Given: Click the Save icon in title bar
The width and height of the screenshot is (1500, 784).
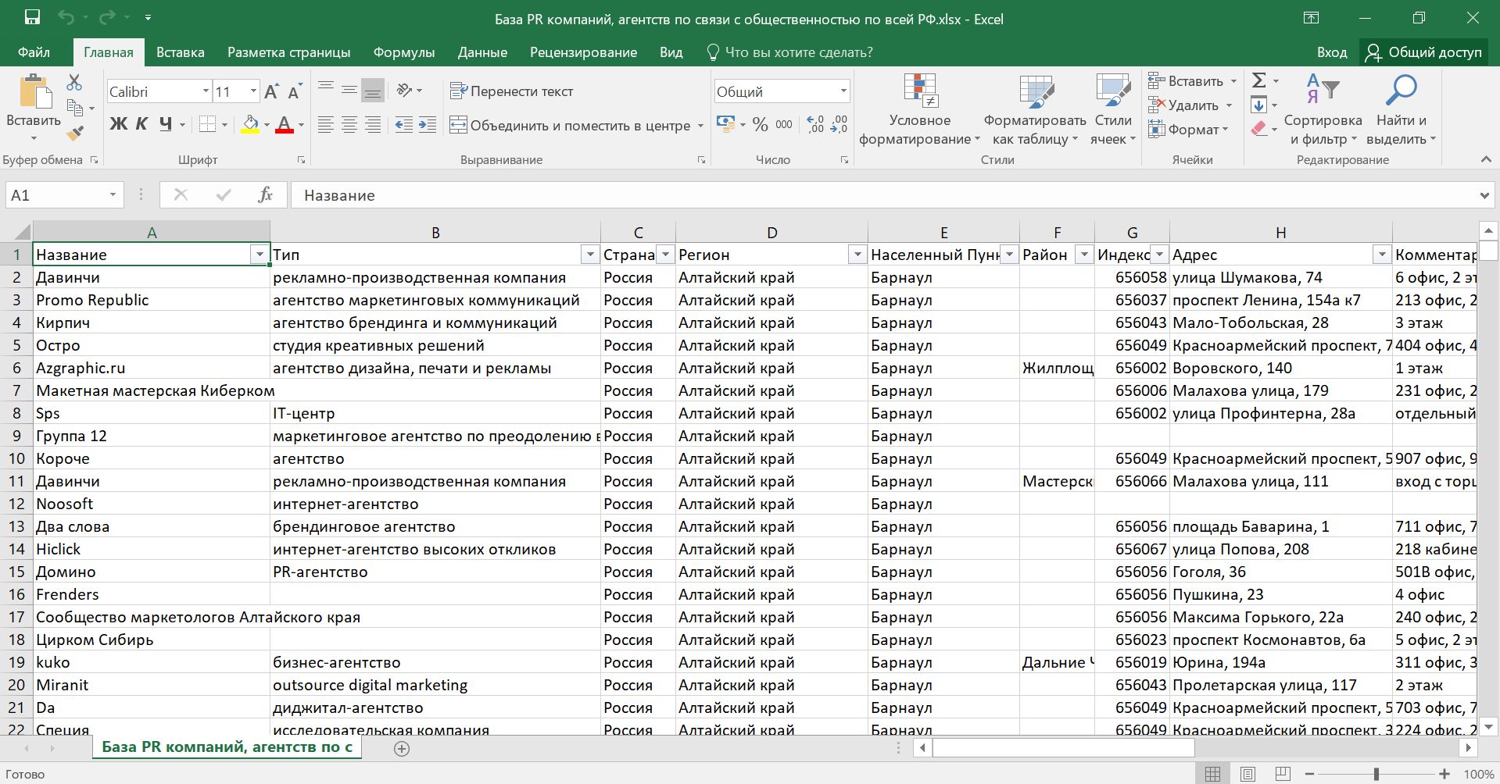Looking at the screenshot, I should click(32, 17).
